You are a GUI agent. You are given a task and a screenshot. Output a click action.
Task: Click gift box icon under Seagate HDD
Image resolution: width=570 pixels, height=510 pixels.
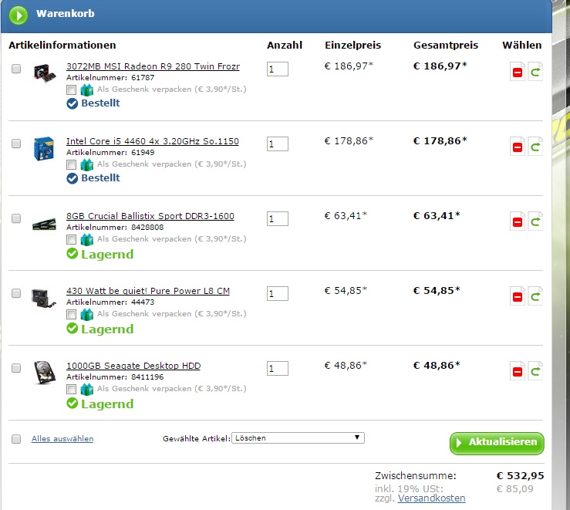coord(86,389)
